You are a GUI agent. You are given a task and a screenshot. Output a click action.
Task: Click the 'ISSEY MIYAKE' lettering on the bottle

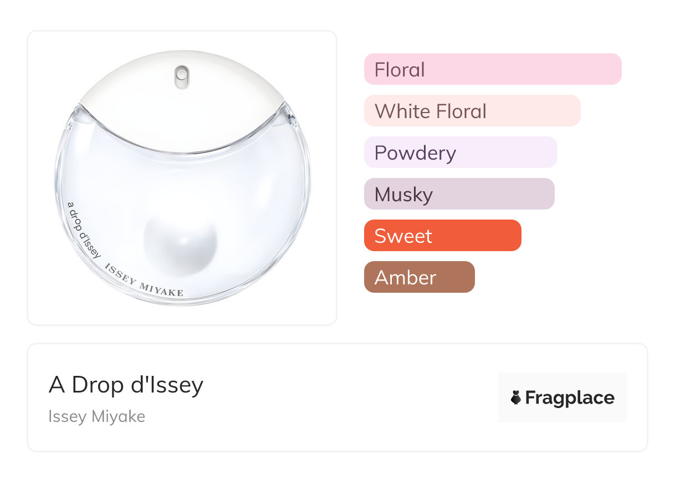point(144,281)
